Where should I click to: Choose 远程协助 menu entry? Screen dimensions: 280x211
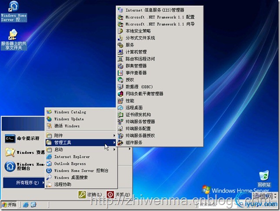pos(81,184)
